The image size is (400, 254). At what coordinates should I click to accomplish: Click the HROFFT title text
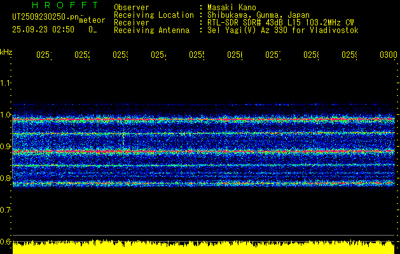click(x=66, y=5)
